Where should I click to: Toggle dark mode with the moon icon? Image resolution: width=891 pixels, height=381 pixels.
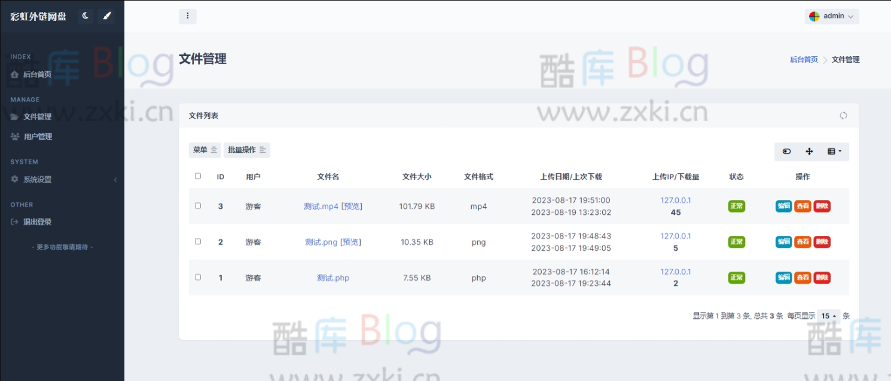tap(84, 16)
